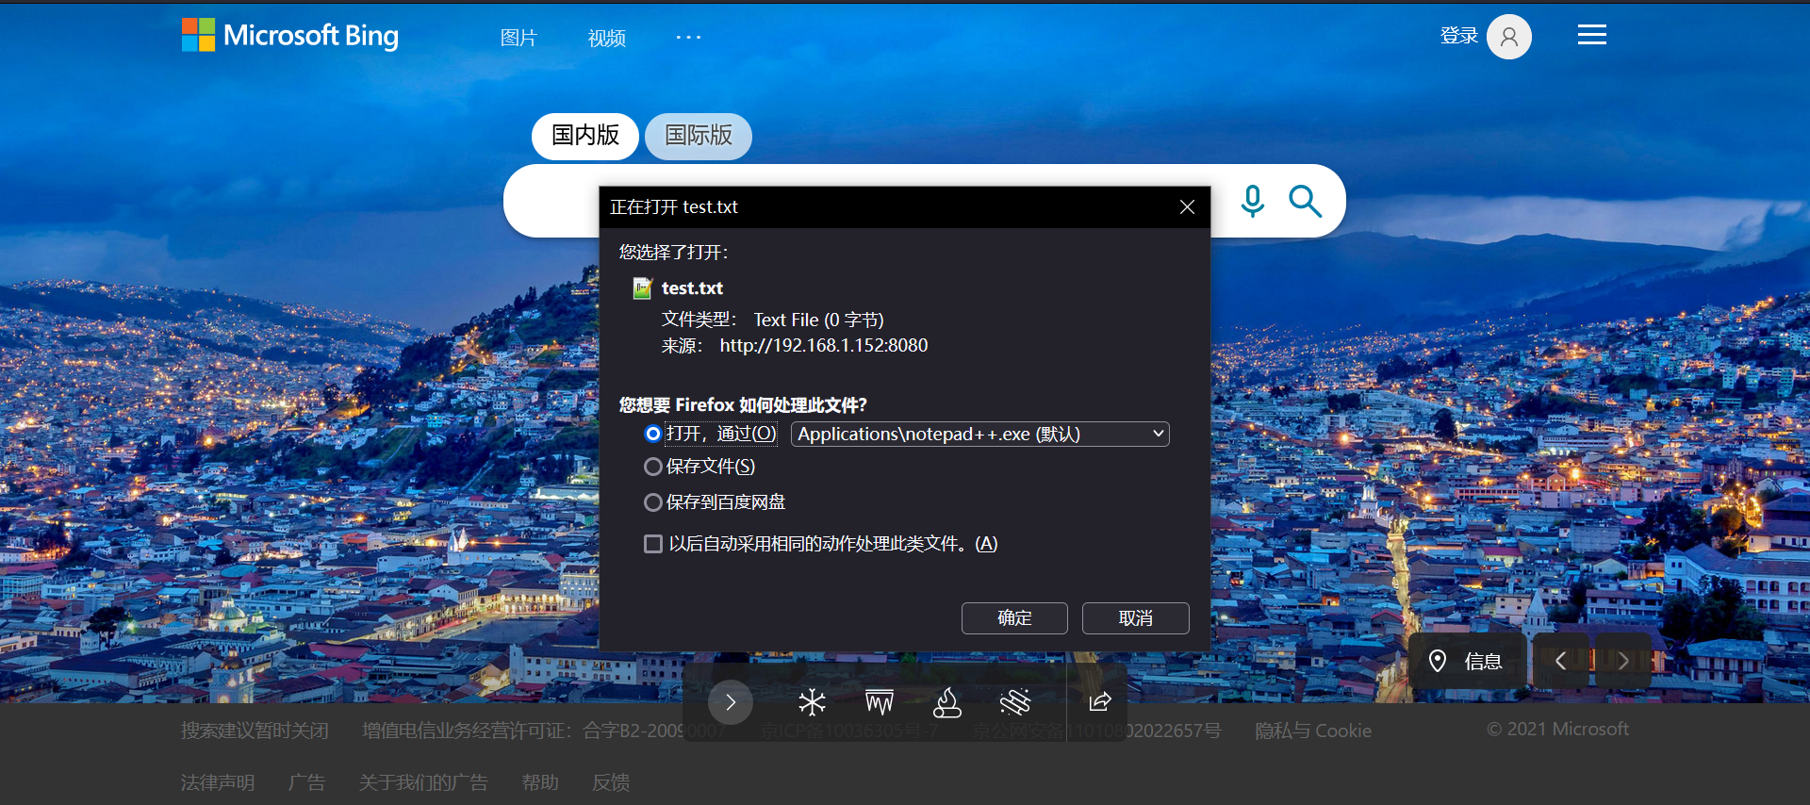Click 确定 to confirm
Image resolution: width=1810 pixels, height=805 pixels.
pyautogui.click(x=1014, y=618)
